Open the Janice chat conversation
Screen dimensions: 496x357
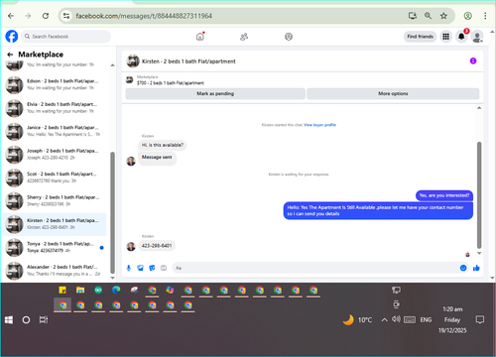click(55, 131)
